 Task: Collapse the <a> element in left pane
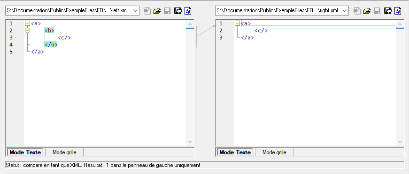coord(27,23)
